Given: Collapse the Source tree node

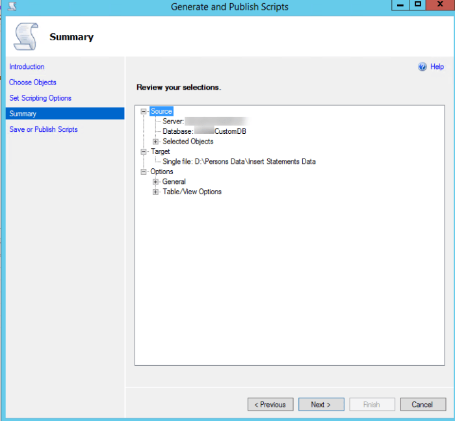Looking at the screenshot, I should coord(144,111).
